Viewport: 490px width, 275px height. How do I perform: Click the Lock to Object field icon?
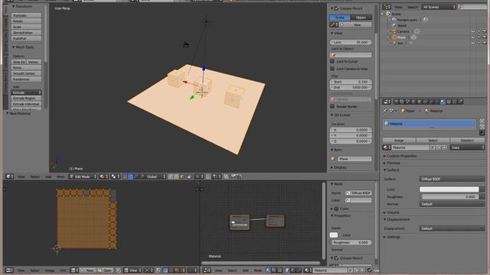333,55
